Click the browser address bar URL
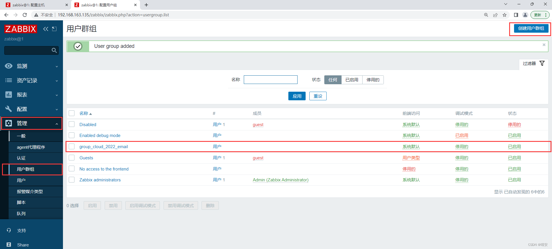Image resolution: width=552 pixels, height=249 pixels. click(x=113, y=15)
